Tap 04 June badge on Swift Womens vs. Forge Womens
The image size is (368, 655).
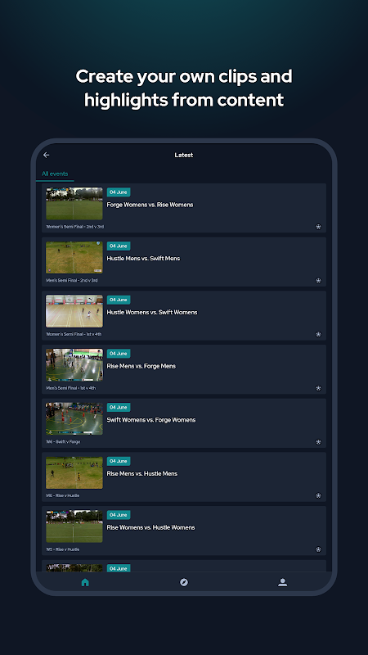[119, 407]
